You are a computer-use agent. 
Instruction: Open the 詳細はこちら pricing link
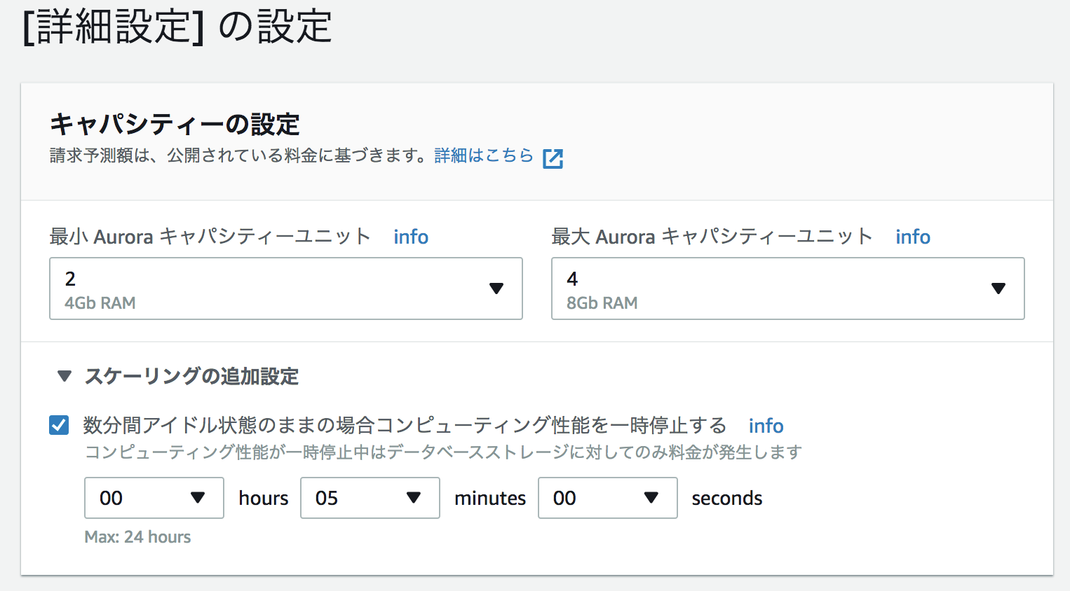(x=484, y=155)
